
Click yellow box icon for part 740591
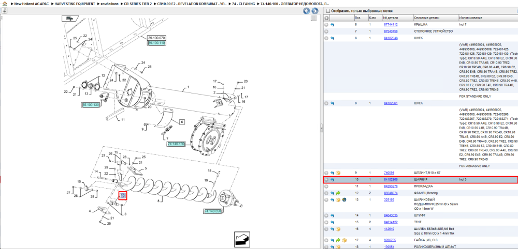(338, 173)
